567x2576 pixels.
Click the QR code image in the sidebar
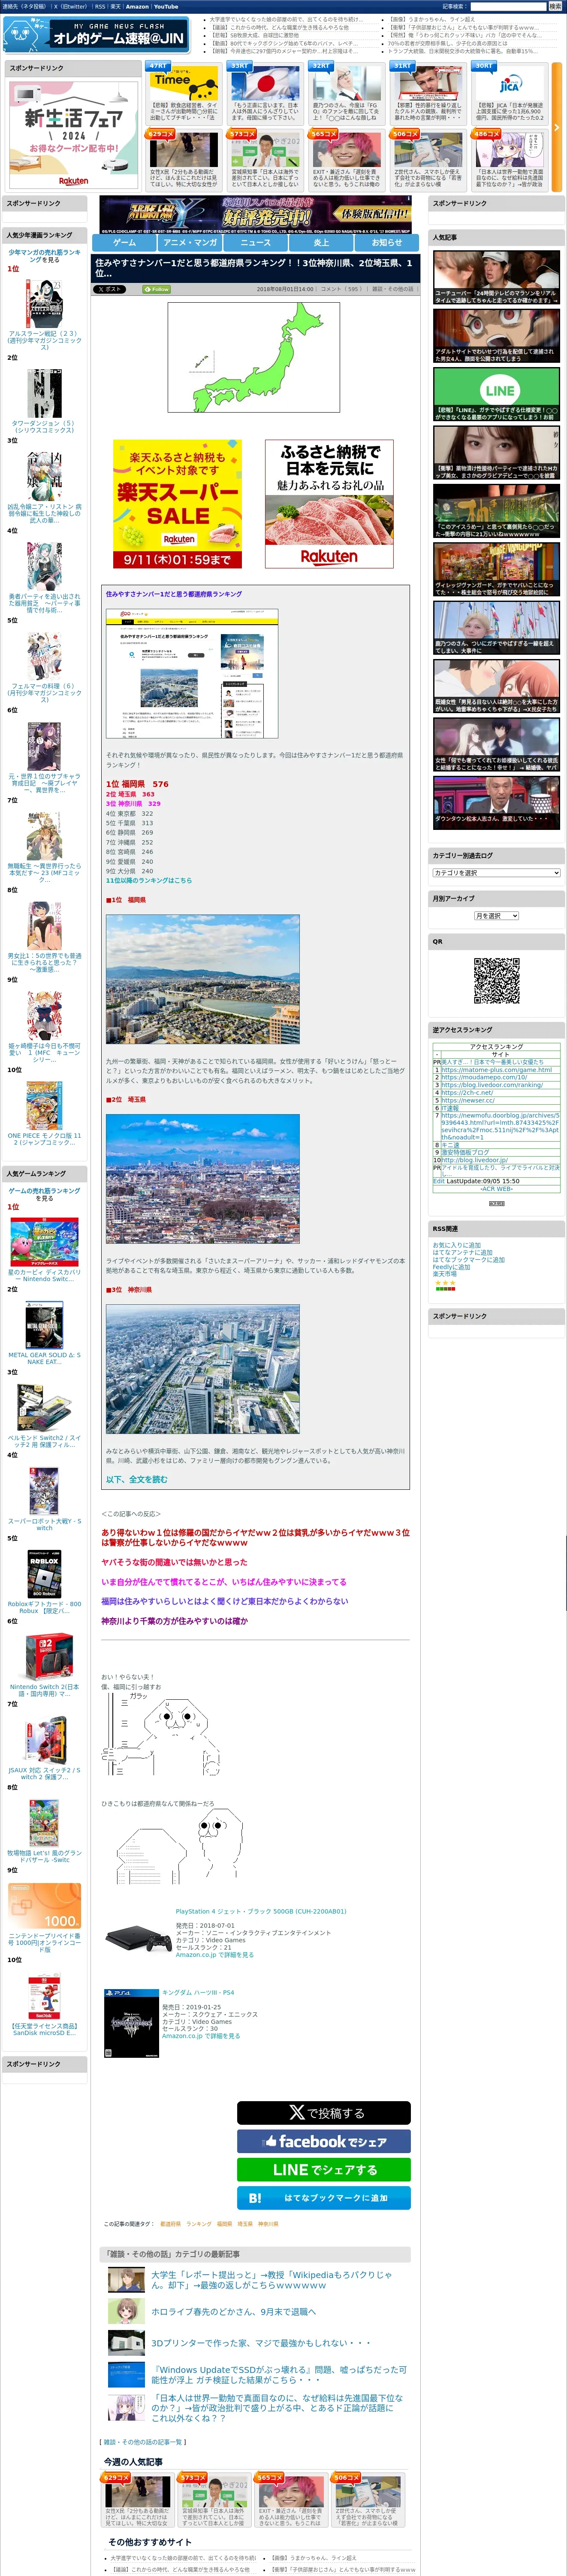(x=496, y=980)
